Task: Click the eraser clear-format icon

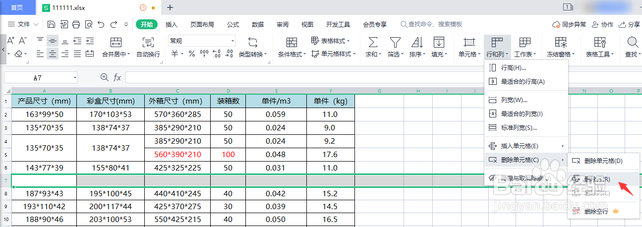Action: (18, 54)
